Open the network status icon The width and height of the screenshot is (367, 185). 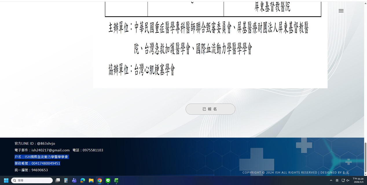coord(343,180)
